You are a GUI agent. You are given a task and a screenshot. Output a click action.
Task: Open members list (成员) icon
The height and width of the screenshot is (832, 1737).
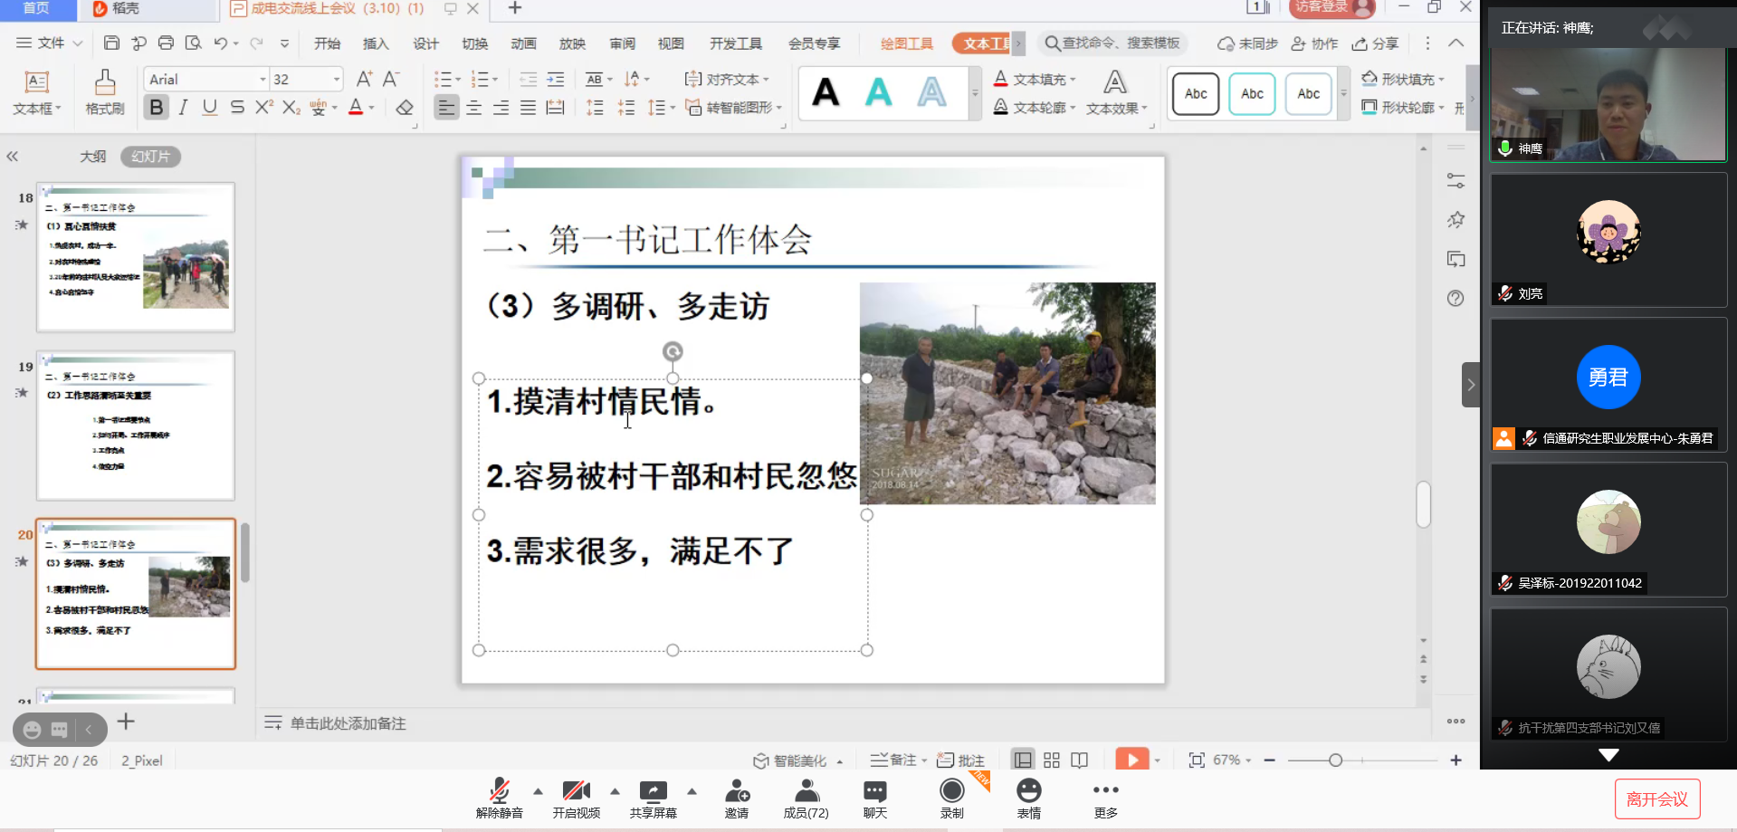pyautogui.click(x=806, y=791)
